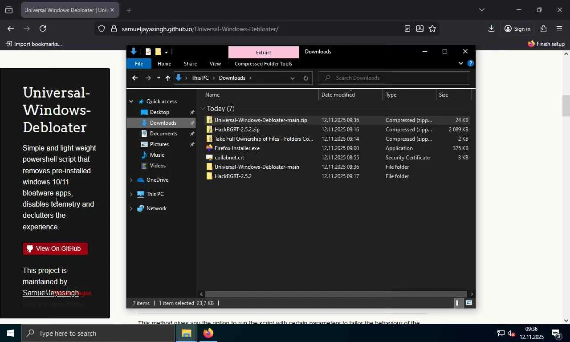Click the Firefox address bar URL

click(200, 29)
